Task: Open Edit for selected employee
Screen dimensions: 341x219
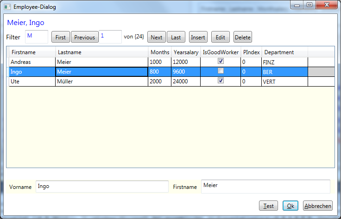Action: 220,38
